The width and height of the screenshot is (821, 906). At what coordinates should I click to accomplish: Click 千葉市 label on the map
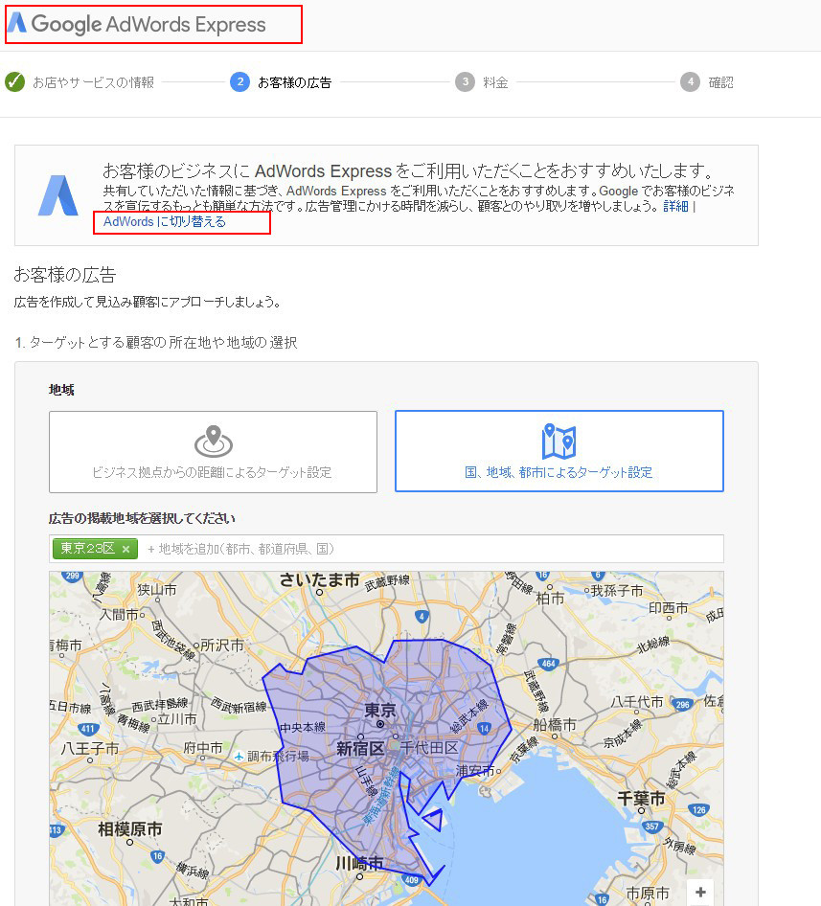[641, 799]
